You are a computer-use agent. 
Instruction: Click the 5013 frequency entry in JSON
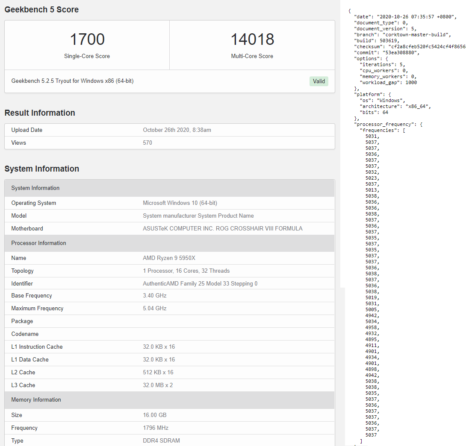pos(372,190)
